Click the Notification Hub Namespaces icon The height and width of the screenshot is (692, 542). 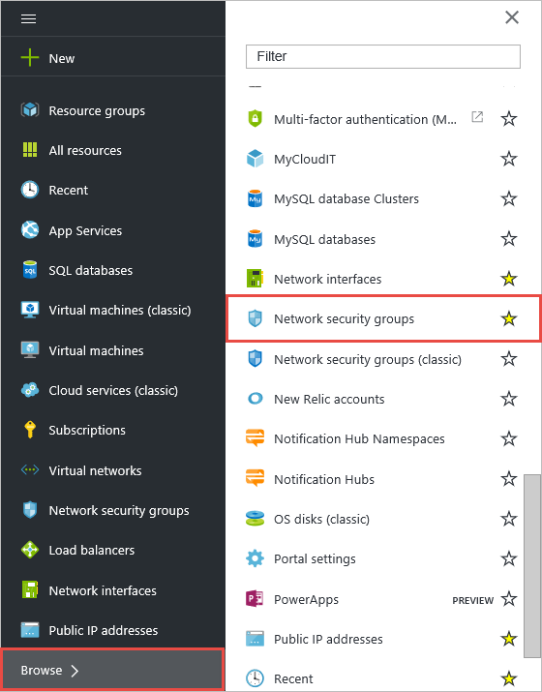tap(256, 437)
